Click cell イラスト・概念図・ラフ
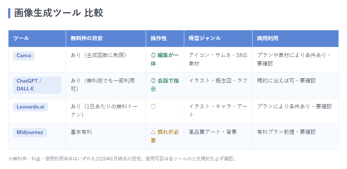 click(x=218, y=85)
